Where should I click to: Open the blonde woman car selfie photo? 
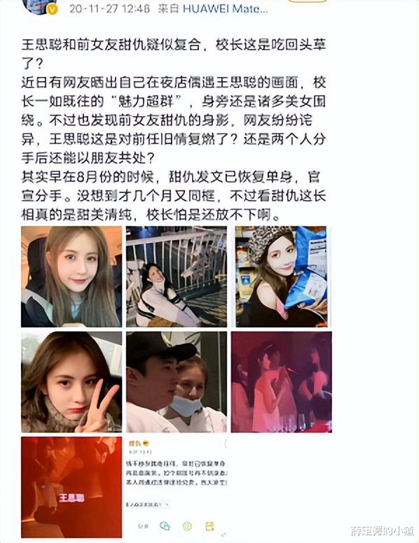point(71,276)
